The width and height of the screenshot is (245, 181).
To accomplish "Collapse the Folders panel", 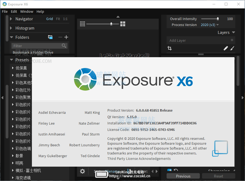I will tap(11, 37).
